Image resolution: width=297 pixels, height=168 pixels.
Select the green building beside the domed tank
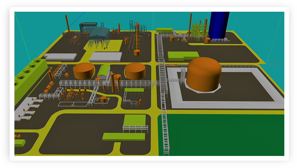tap(182, 55)
